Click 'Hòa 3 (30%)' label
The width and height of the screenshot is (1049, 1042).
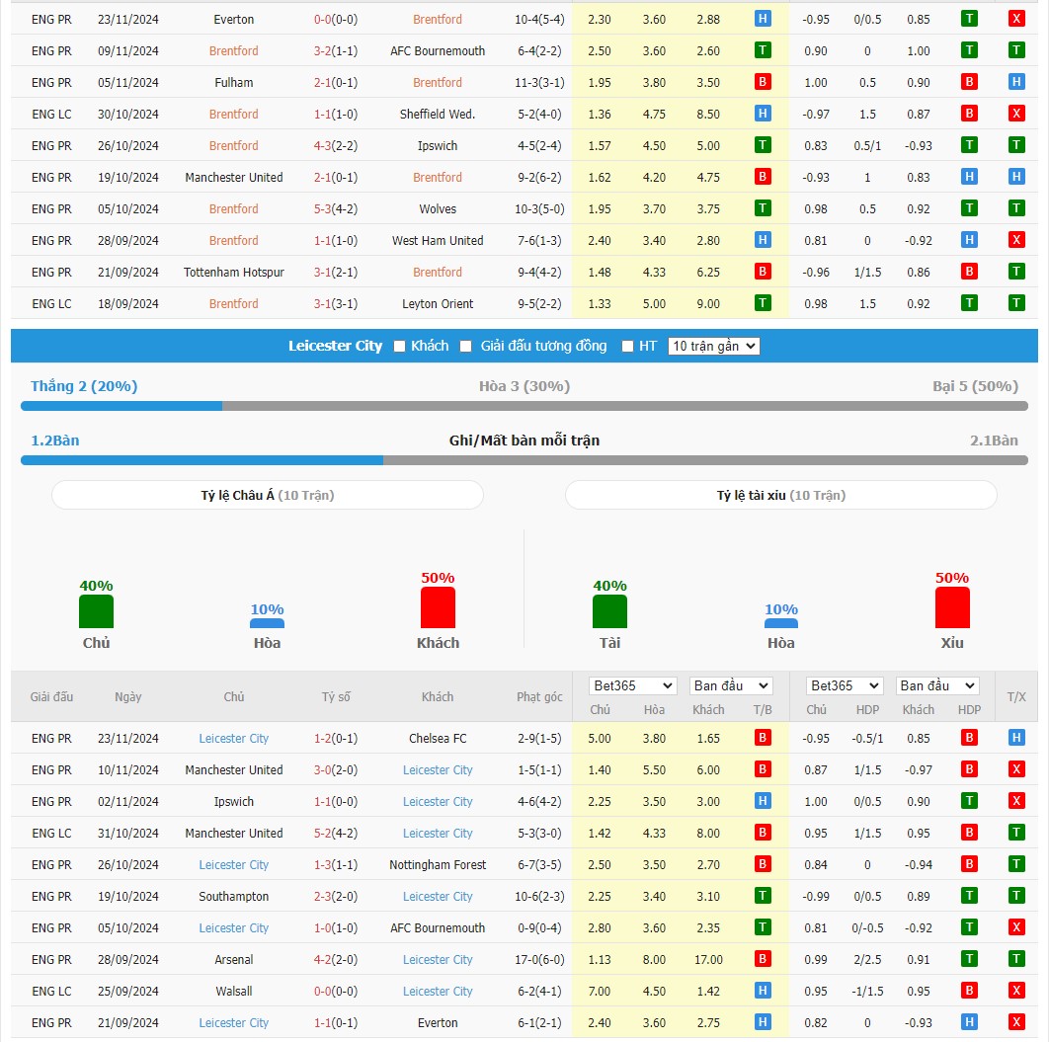coord(524,386)
